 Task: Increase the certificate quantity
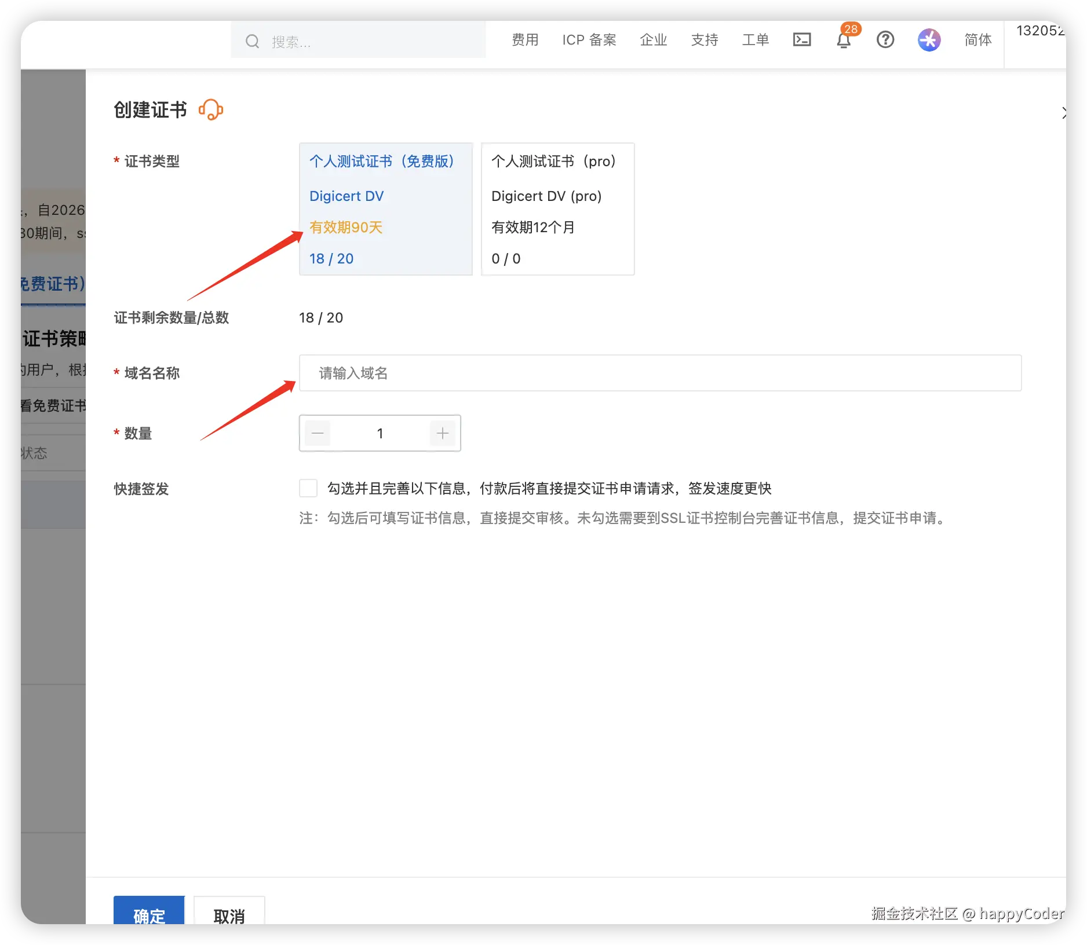(x=443, y=433)
